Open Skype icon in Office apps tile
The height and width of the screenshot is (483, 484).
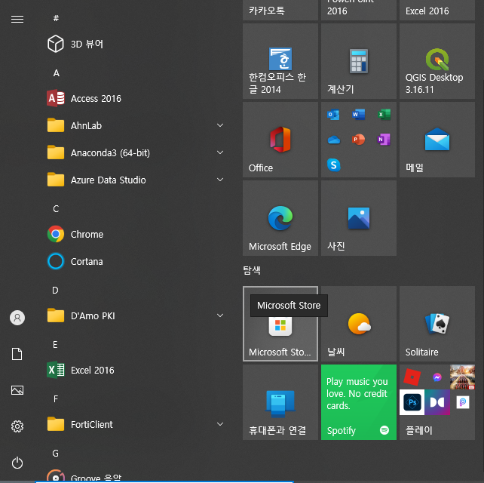(x=334, y=165)
